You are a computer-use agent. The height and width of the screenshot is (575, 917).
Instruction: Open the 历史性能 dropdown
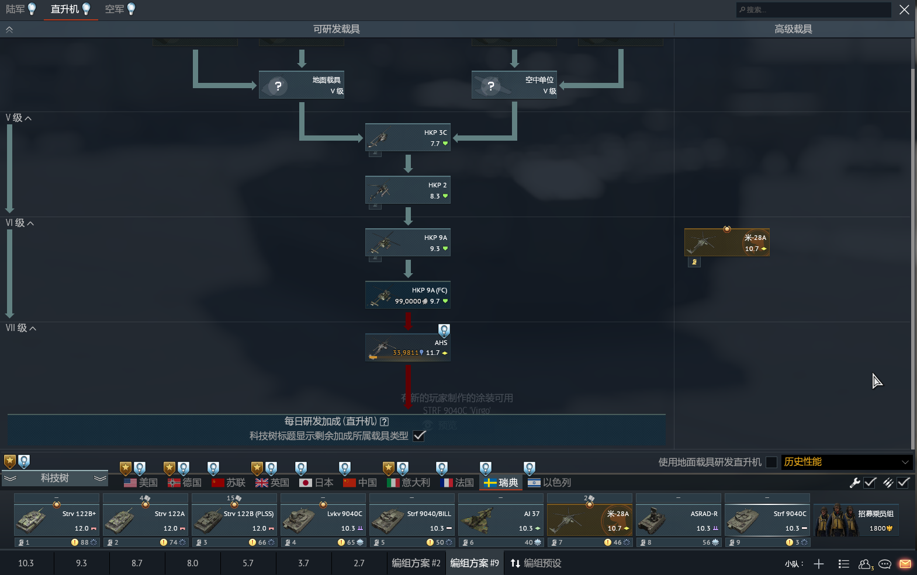(847, 462)
